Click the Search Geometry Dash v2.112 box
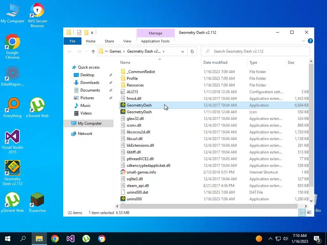This screenshot has height=245, width=327. tap(255, 51)
